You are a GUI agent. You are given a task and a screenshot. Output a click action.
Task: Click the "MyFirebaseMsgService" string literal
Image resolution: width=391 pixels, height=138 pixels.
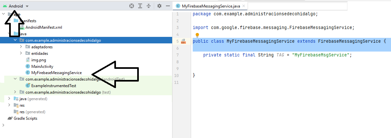pos(321,55)
